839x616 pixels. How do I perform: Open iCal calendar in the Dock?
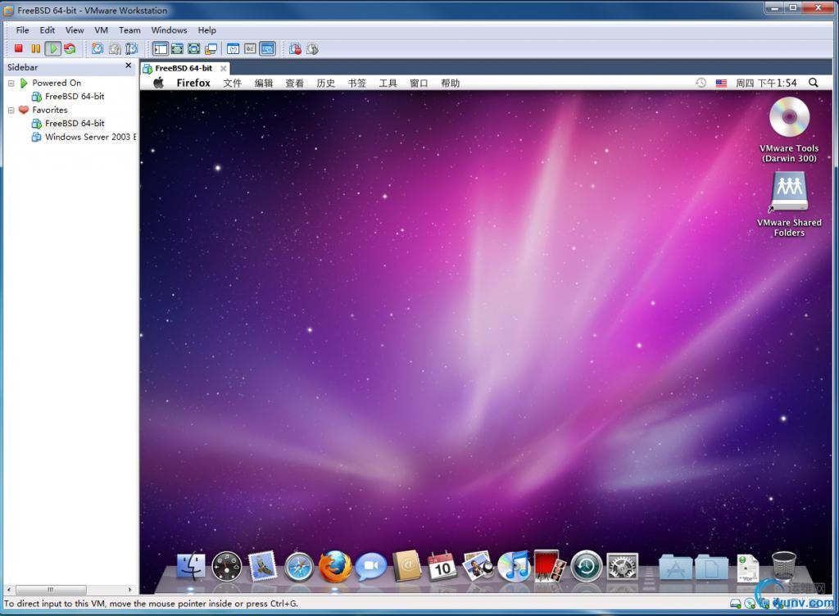pos(442,566)
